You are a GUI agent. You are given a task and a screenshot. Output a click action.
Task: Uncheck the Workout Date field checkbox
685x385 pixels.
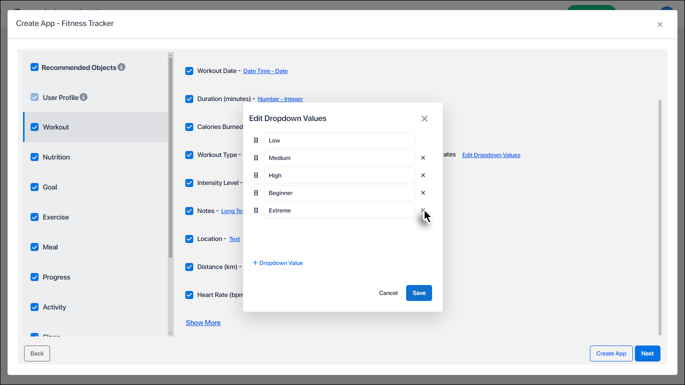point(189,71)
